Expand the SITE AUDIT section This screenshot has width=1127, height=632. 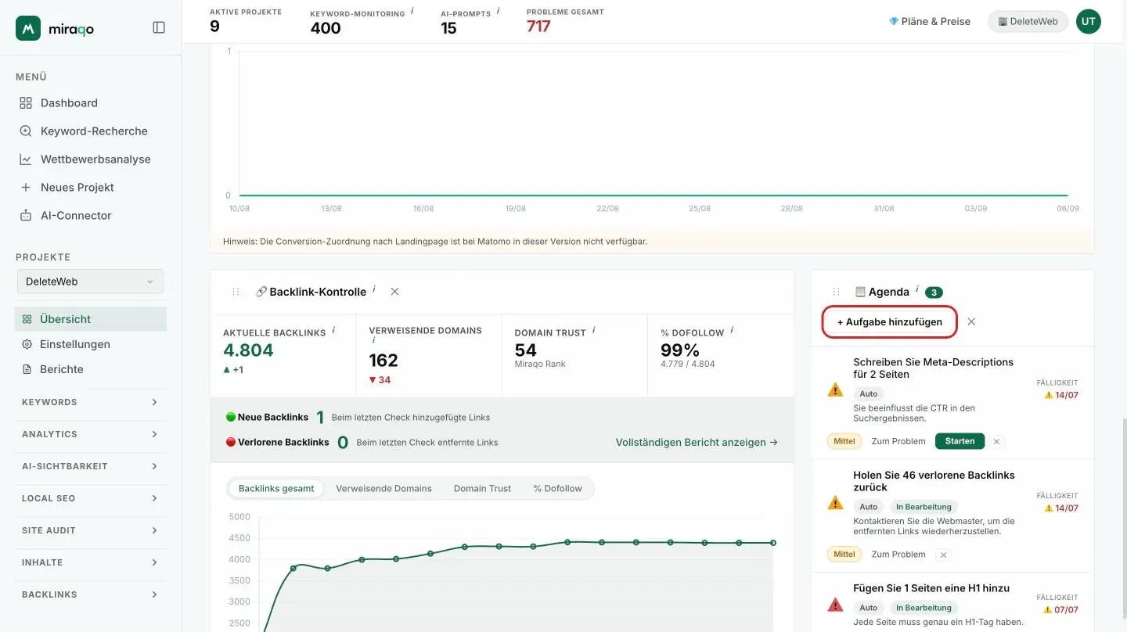[90, 530]
